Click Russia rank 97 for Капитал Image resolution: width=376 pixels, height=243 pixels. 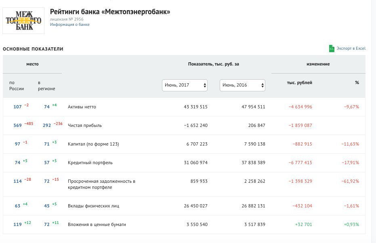[x=17, y=144]
